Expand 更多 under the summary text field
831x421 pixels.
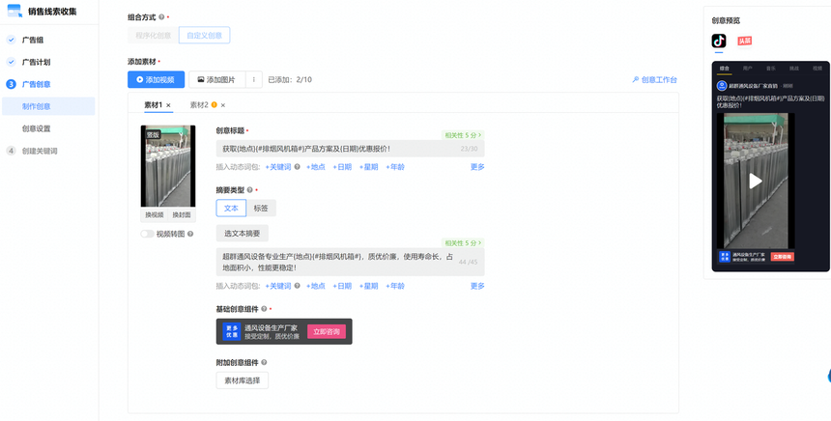point(476,286)
